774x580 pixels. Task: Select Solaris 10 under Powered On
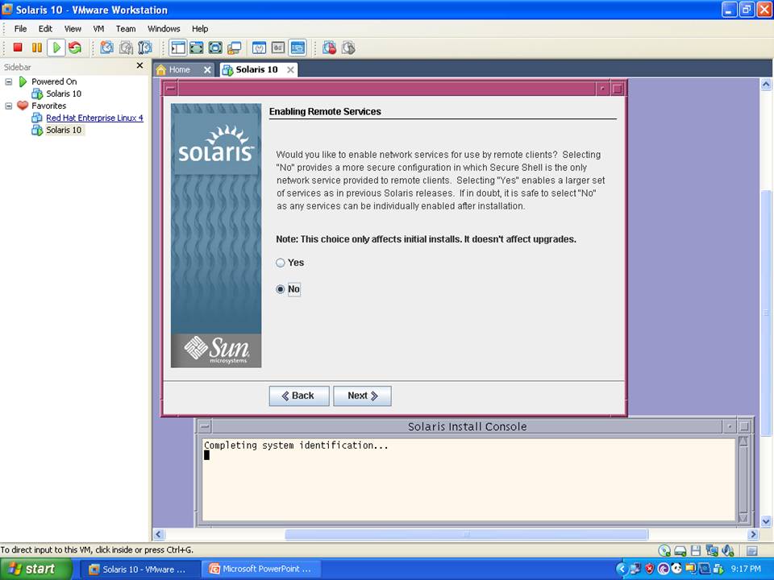(x=63, y=93)
